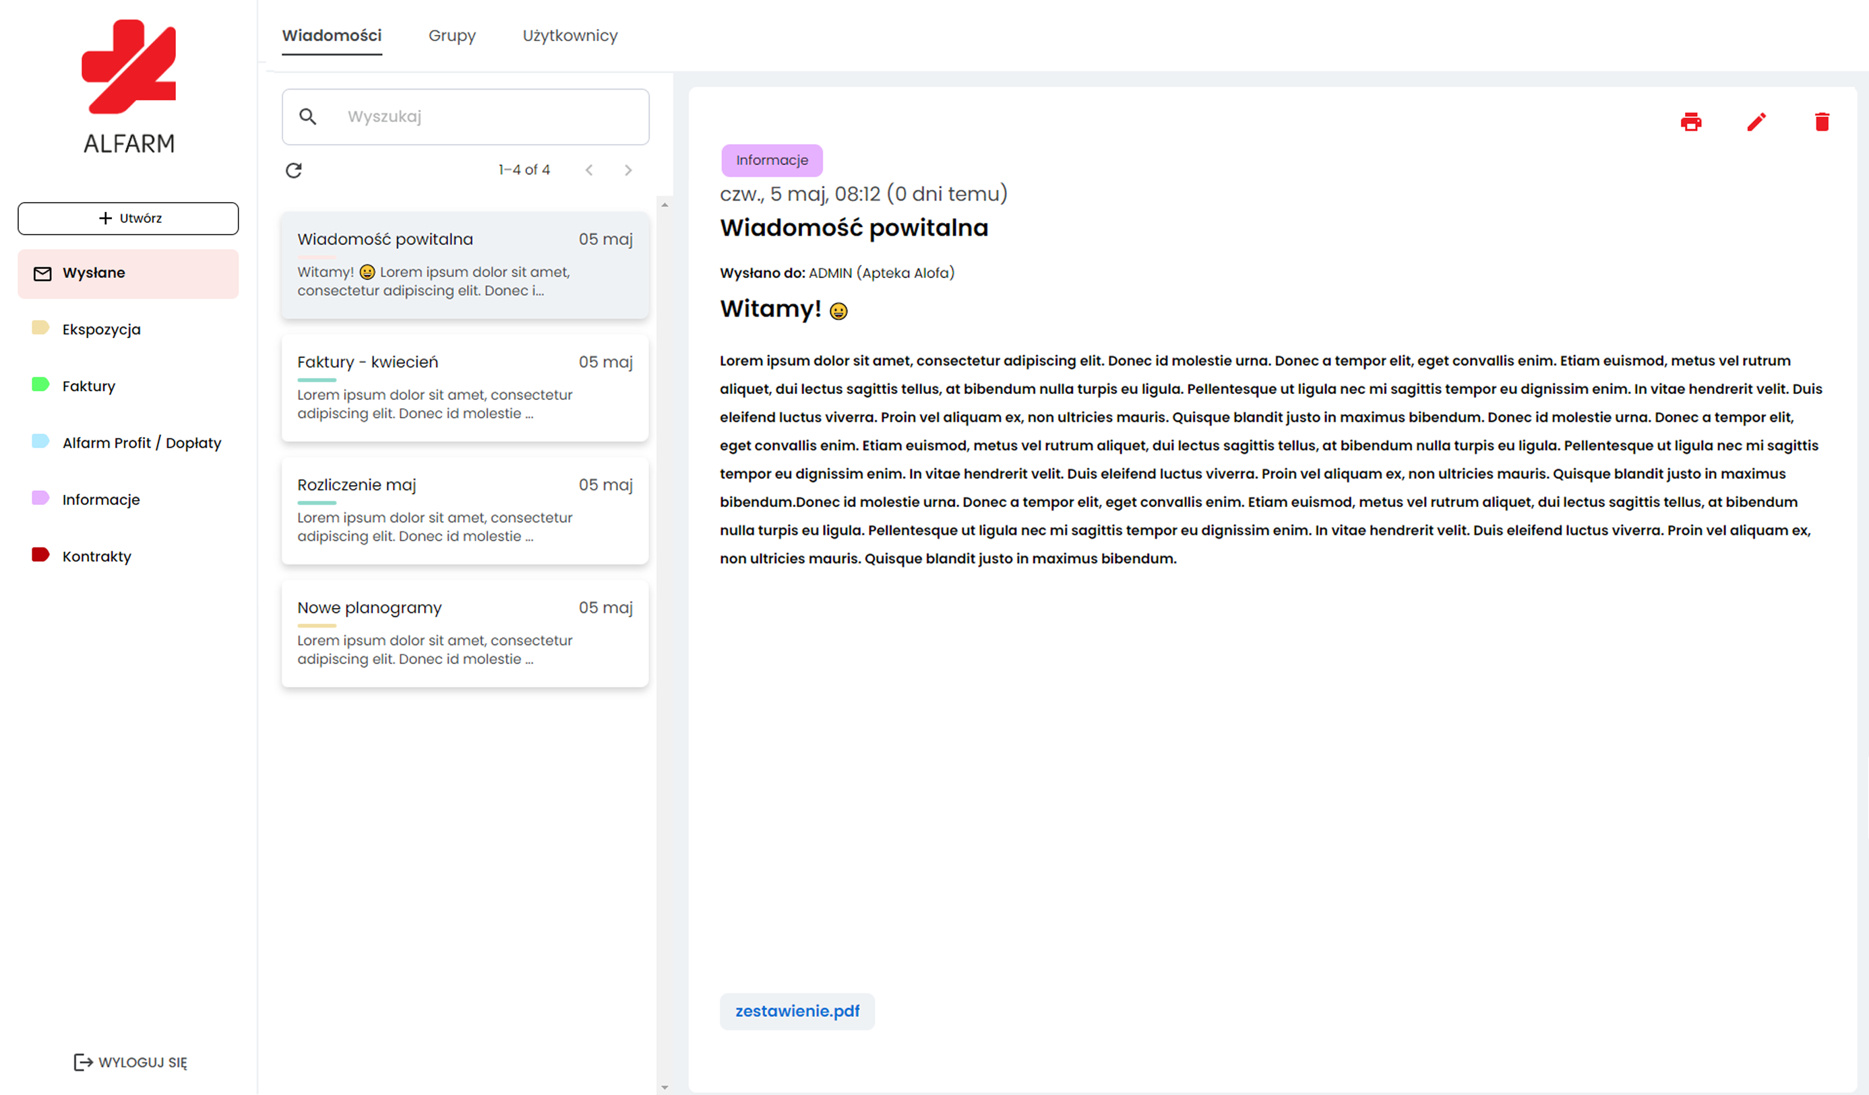Click the edit pencil icon
1869x1095 pixels.
click(x=1756, y=121)
